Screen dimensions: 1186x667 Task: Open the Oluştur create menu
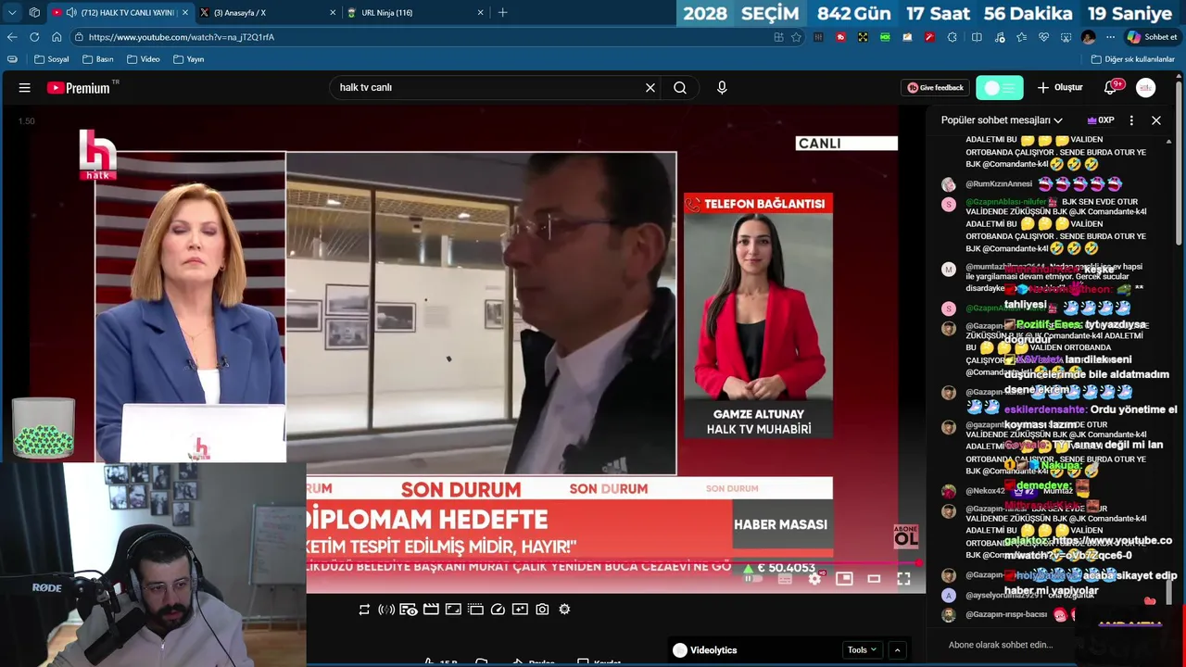coord(1060,88)
